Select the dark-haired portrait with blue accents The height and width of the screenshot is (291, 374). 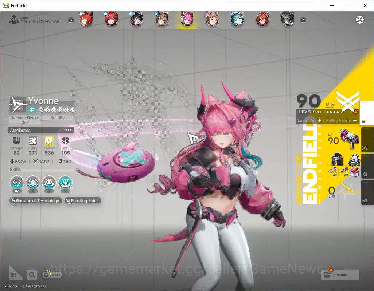tap(136, 19)
